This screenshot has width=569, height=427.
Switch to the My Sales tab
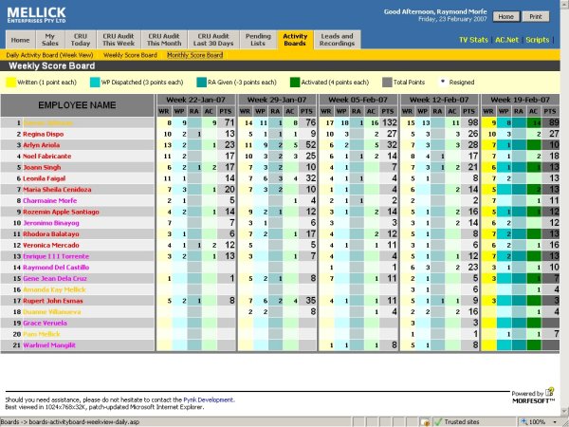50,40
